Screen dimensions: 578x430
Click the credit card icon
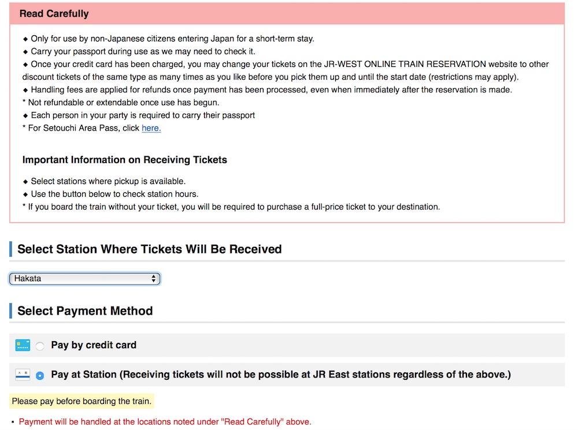click(23, 345)
